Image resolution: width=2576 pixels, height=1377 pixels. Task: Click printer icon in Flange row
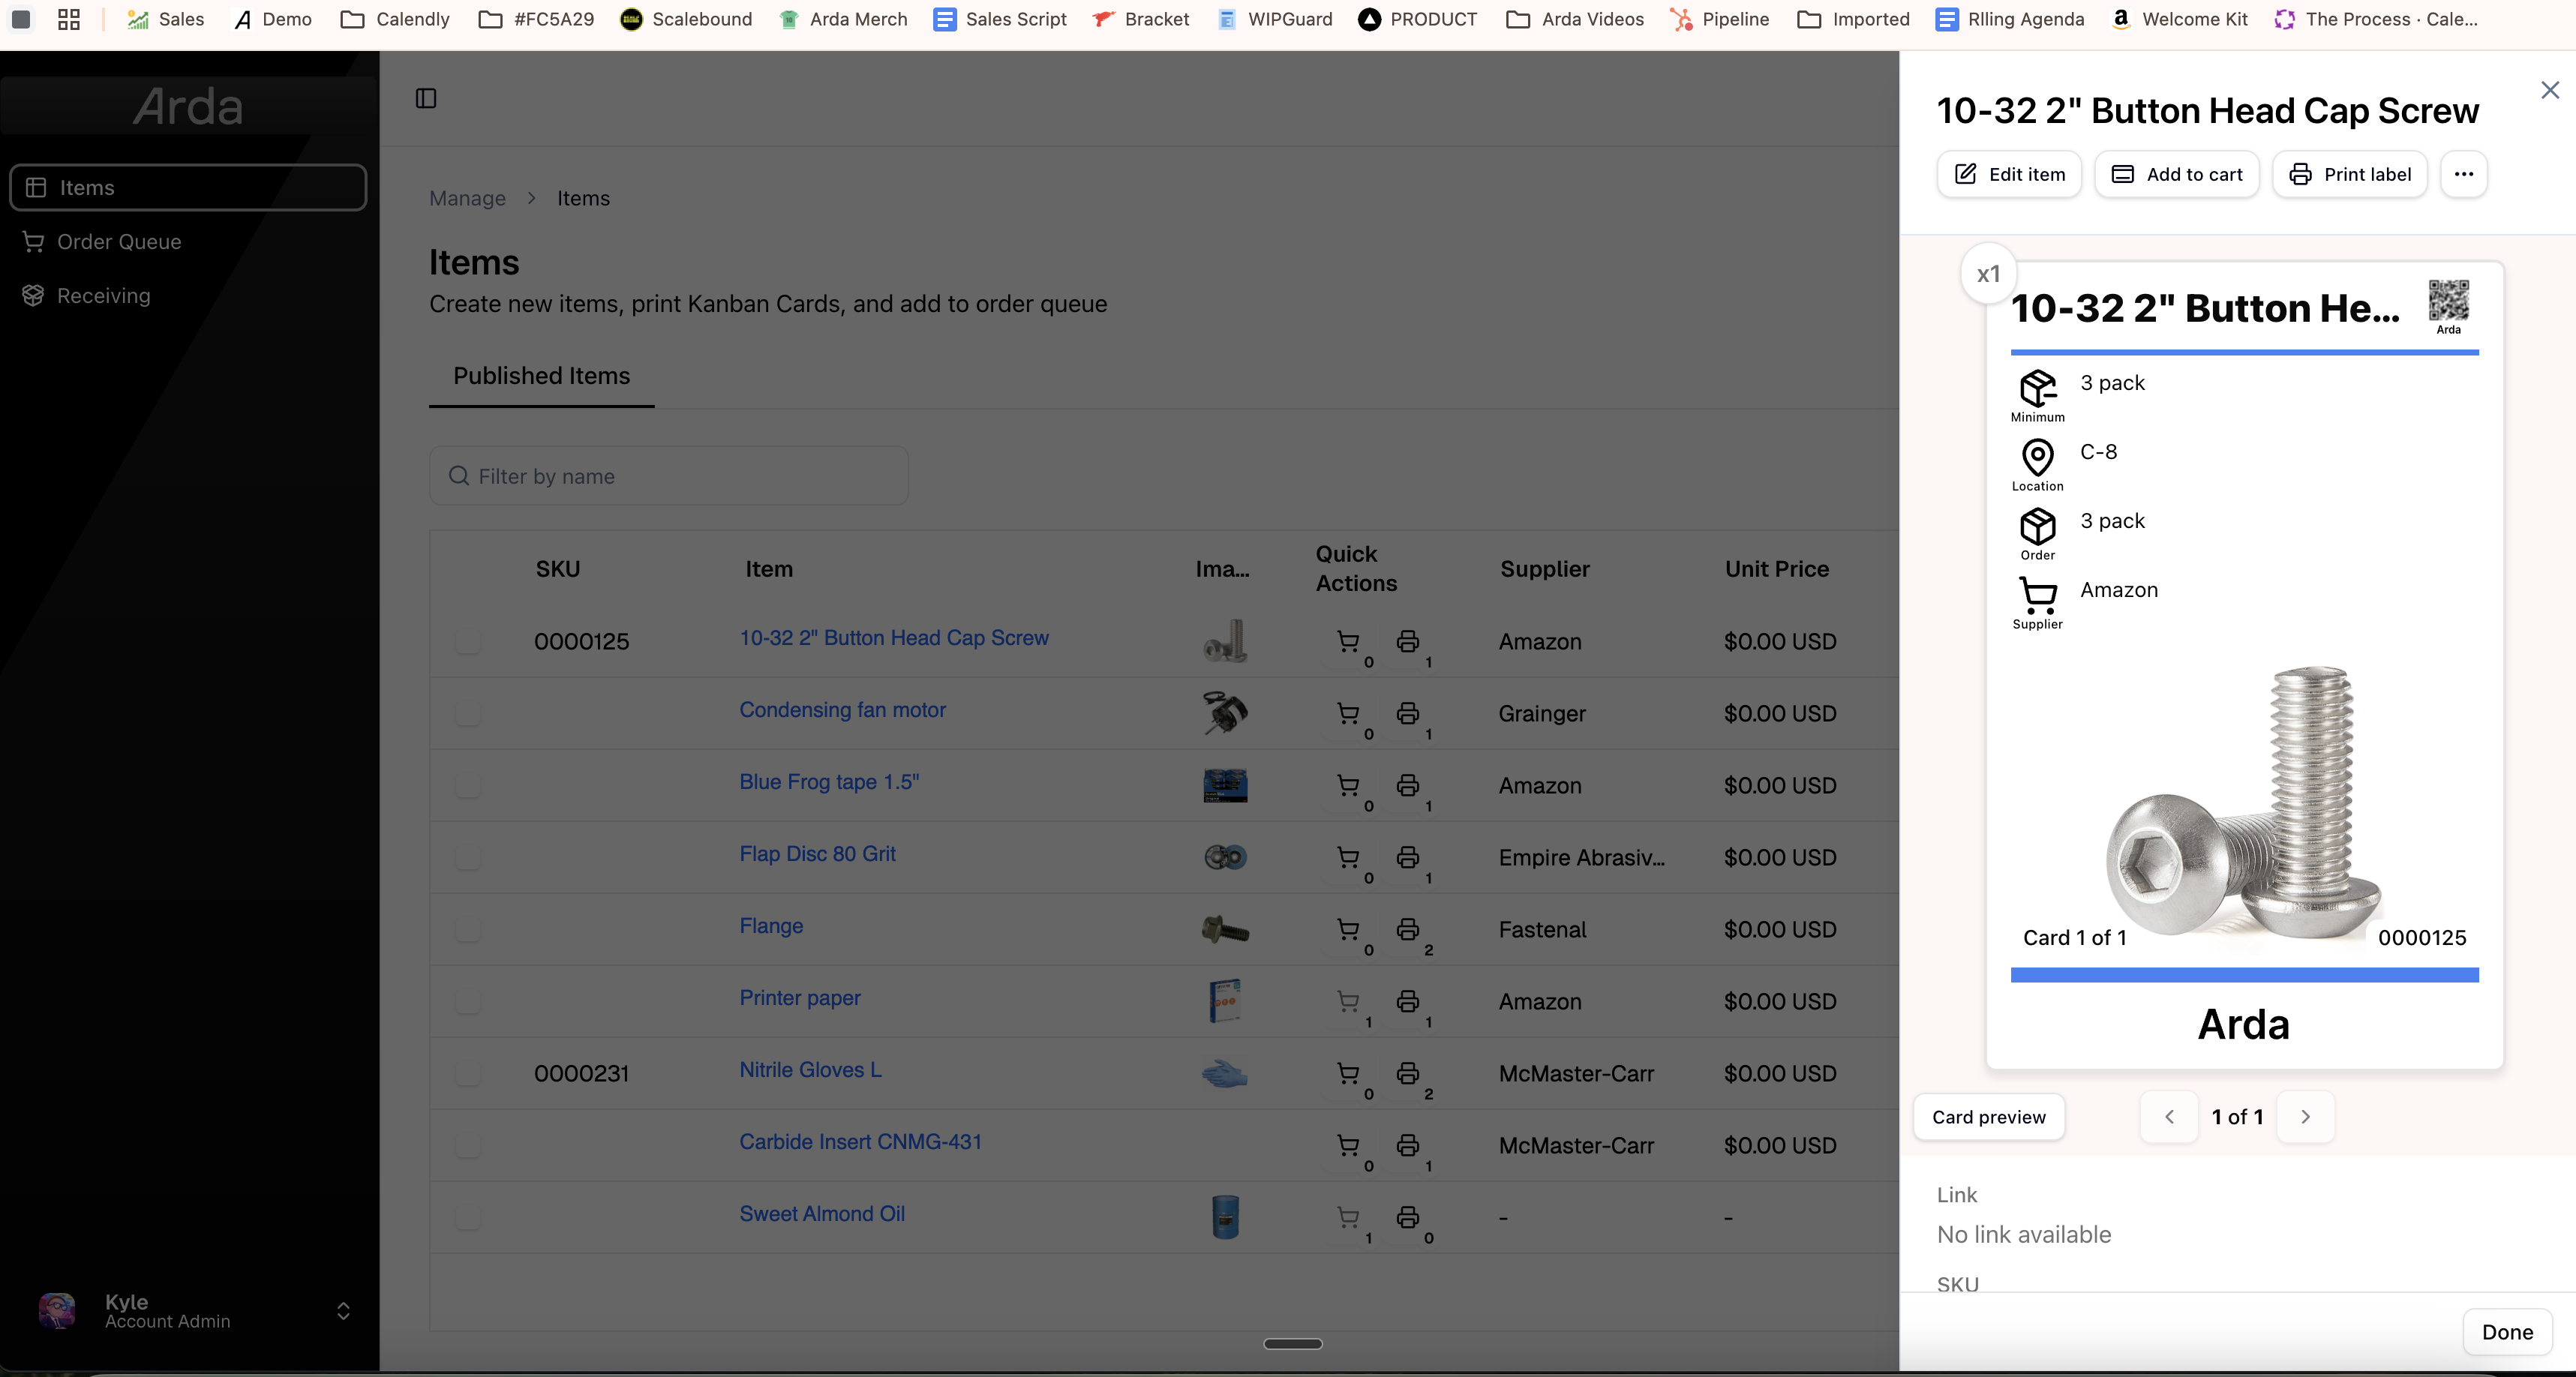(x=1407, y=929)
